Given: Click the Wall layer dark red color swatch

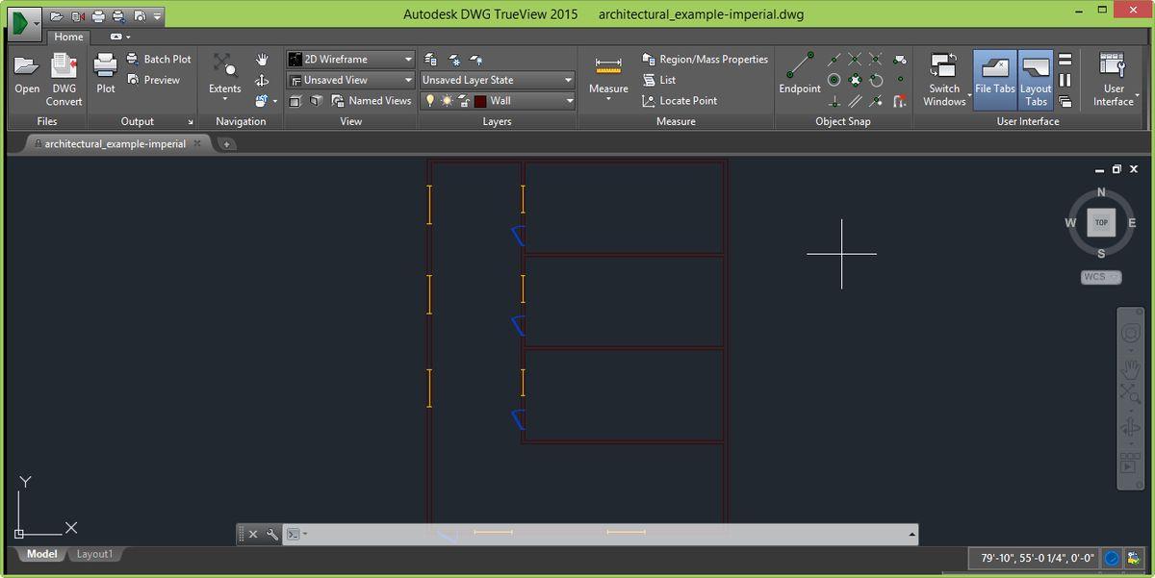Looking at the screenshot, I should (480, 100).
